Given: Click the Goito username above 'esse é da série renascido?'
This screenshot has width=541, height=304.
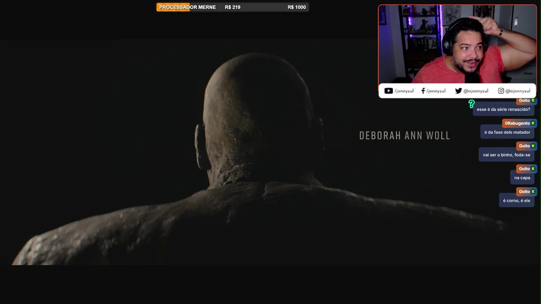Looking at the screenshot, I should tap(524, 100).
